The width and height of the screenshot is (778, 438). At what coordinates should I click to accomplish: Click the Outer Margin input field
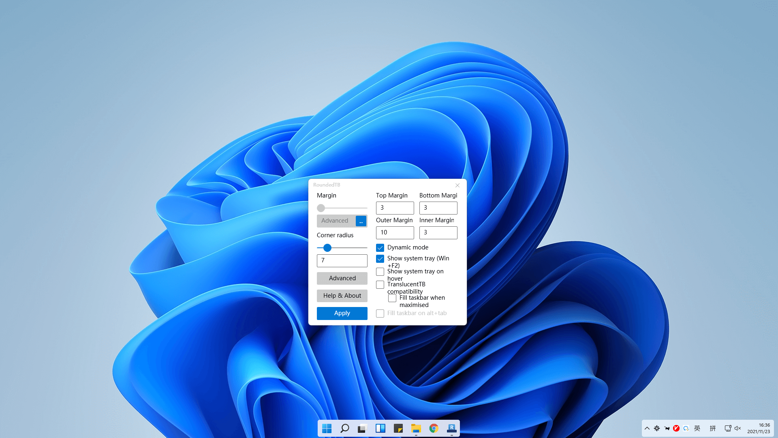[x=395, y=233]
